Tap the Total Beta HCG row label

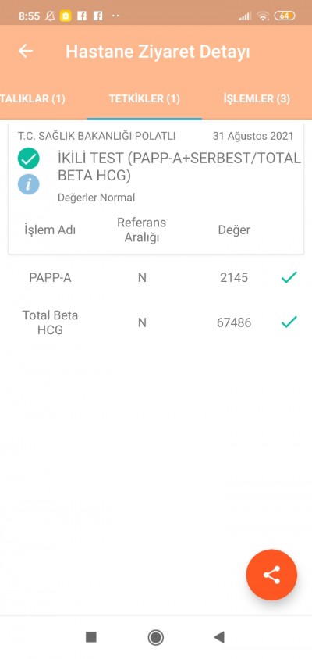[50, 322]
